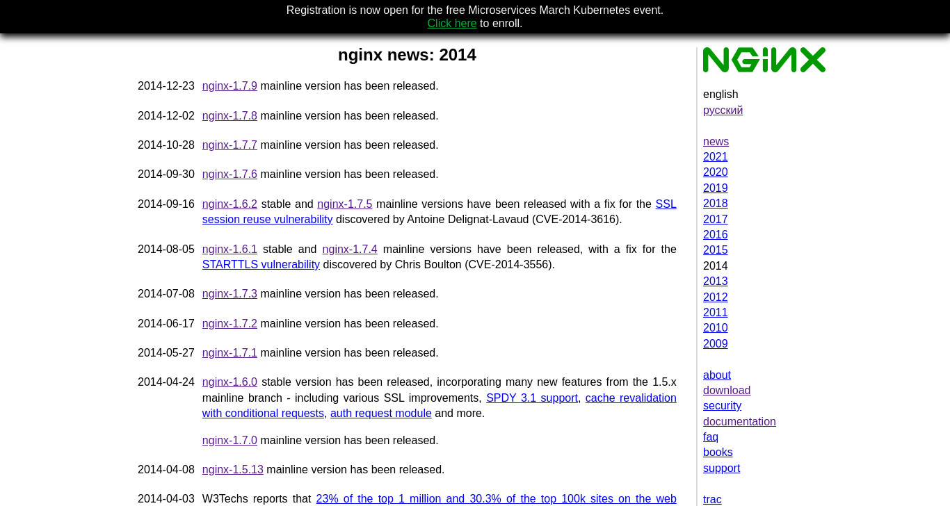This screenshot has height=506, width=950.
Task: Open the 2012 news archive
Action: (x=715, y=297)
